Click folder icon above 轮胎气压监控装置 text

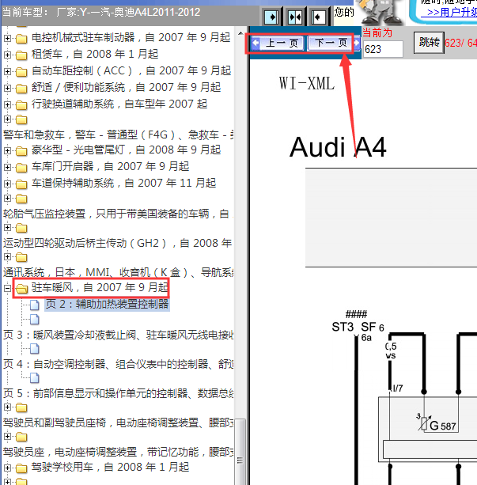click(x=21, y=199)
